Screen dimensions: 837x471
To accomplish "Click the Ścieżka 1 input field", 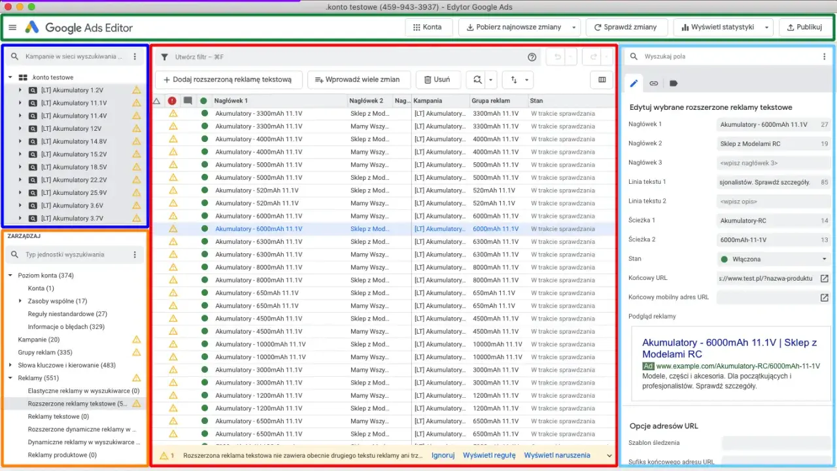I will pos(774,220).
